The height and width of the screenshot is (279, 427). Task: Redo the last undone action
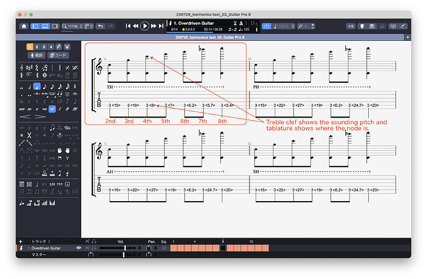110,26
